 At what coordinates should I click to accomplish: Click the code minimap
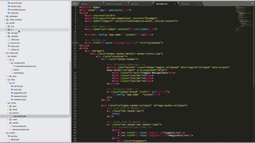tap(244, 18)
